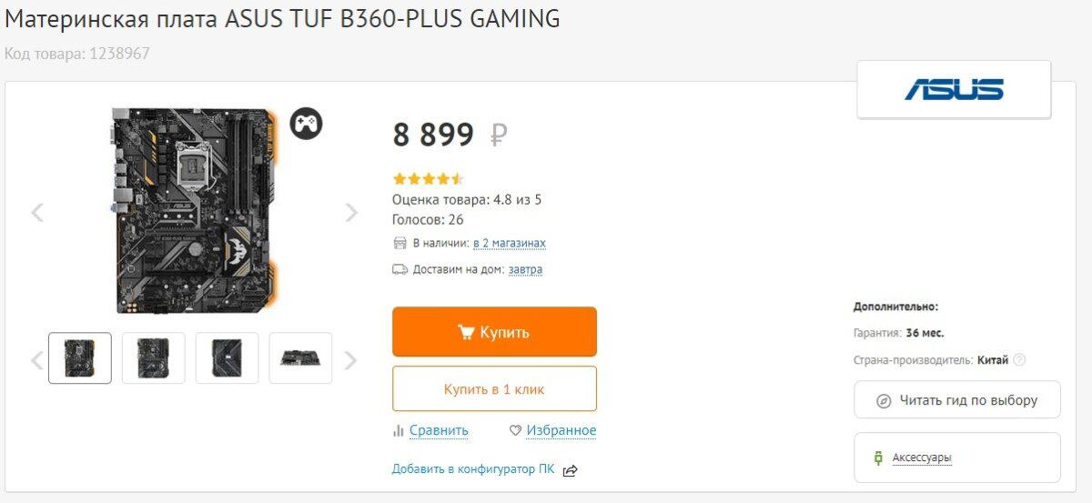Select the second motherboard thumbnail
Image resolution: width=1092 pixels, height=503 pixels.
point(153,357)
